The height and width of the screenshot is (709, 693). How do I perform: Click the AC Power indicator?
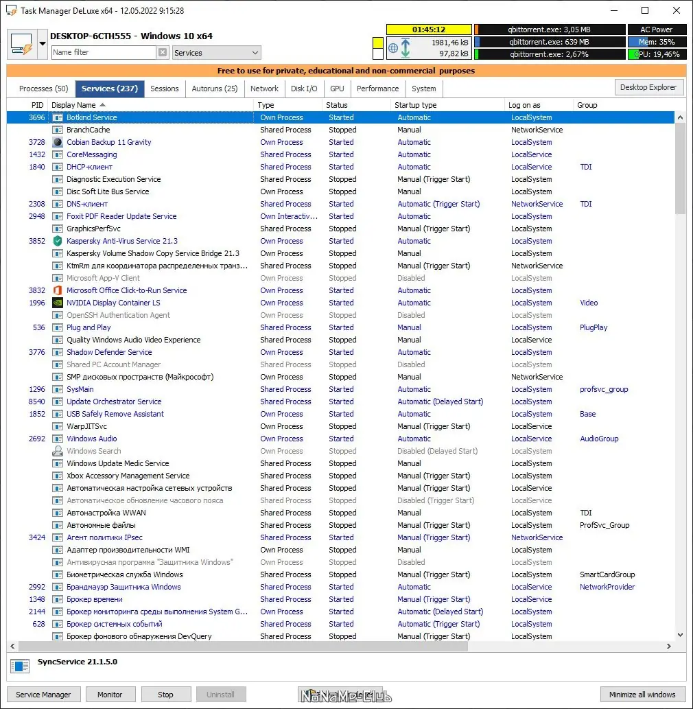(657, 30)
